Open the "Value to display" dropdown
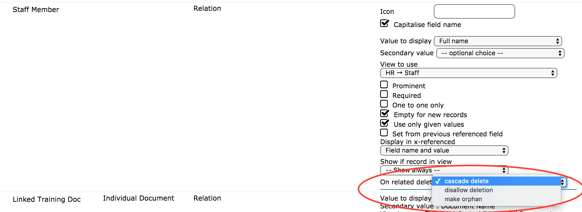The height and width of the screenshot is (212, 582). coord(497,41)
